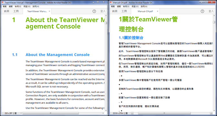Click the 210 x 297 公釐 page size label
The width and height of the screenshot is (217, 116).
coord(11,113)
